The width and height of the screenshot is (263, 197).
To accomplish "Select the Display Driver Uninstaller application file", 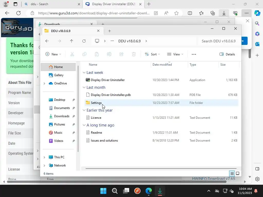I will click(x=161, y=80).
